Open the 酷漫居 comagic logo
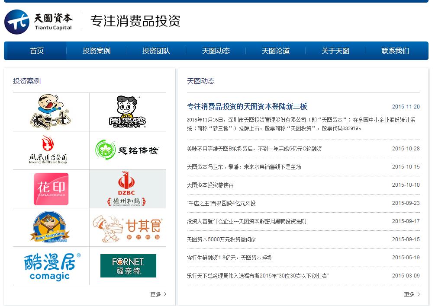 click(52, 266)
